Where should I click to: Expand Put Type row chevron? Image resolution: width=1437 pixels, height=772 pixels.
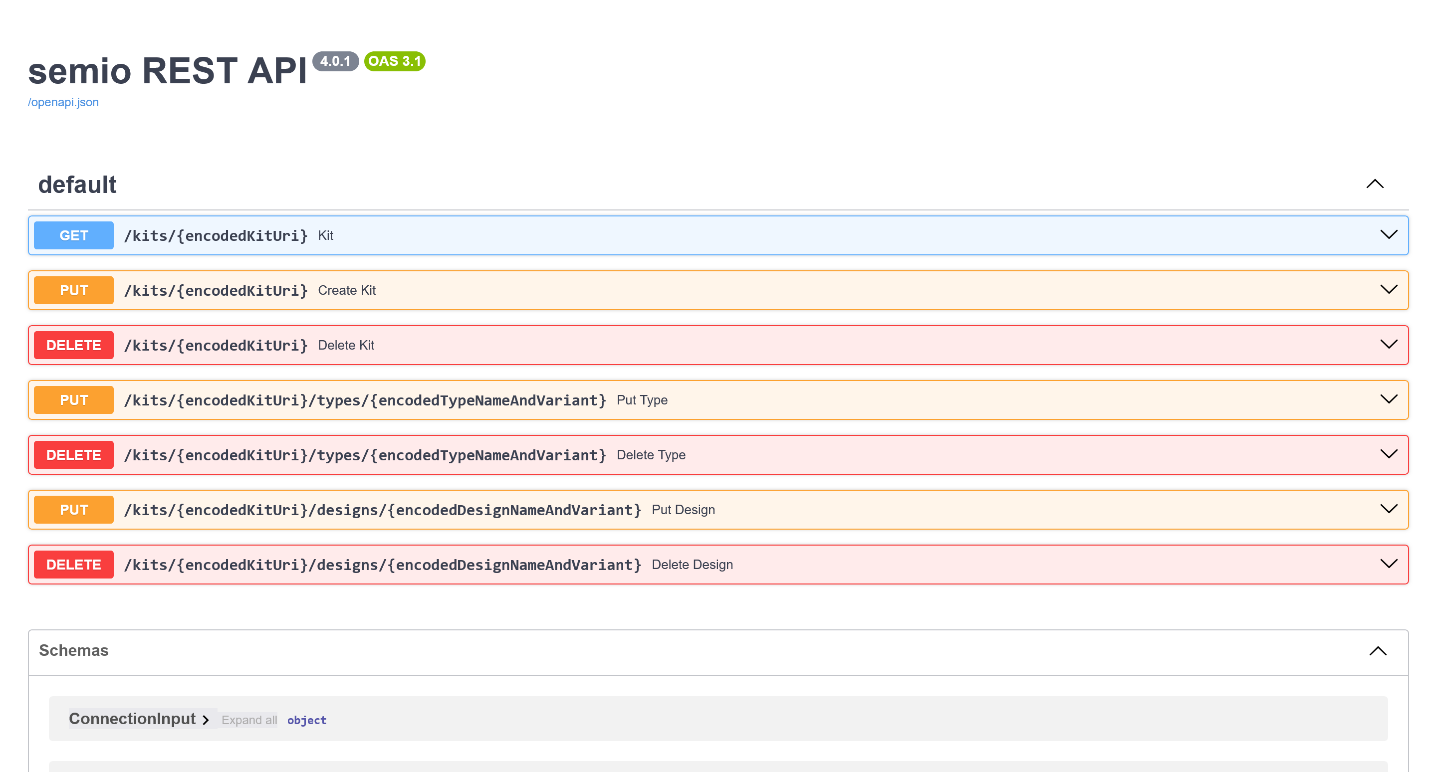pyautogui.click(x=1389, y=399)
